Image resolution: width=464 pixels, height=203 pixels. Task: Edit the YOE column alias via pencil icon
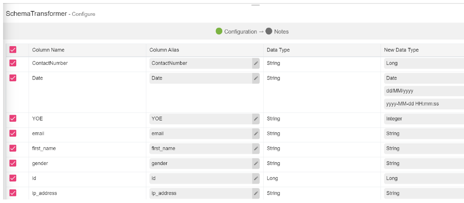(256, 119)
